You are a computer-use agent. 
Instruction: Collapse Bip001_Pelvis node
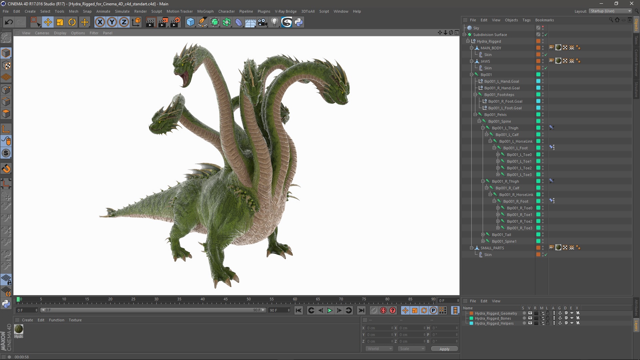click(x=475, y=115)
